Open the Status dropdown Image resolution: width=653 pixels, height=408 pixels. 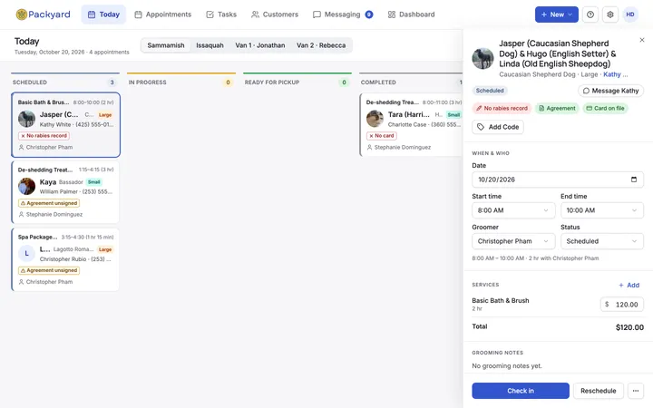coord(602,241)
